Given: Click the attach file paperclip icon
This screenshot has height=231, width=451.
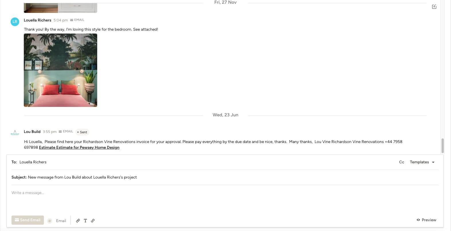Looking at the screenshot, I should 78,221.
